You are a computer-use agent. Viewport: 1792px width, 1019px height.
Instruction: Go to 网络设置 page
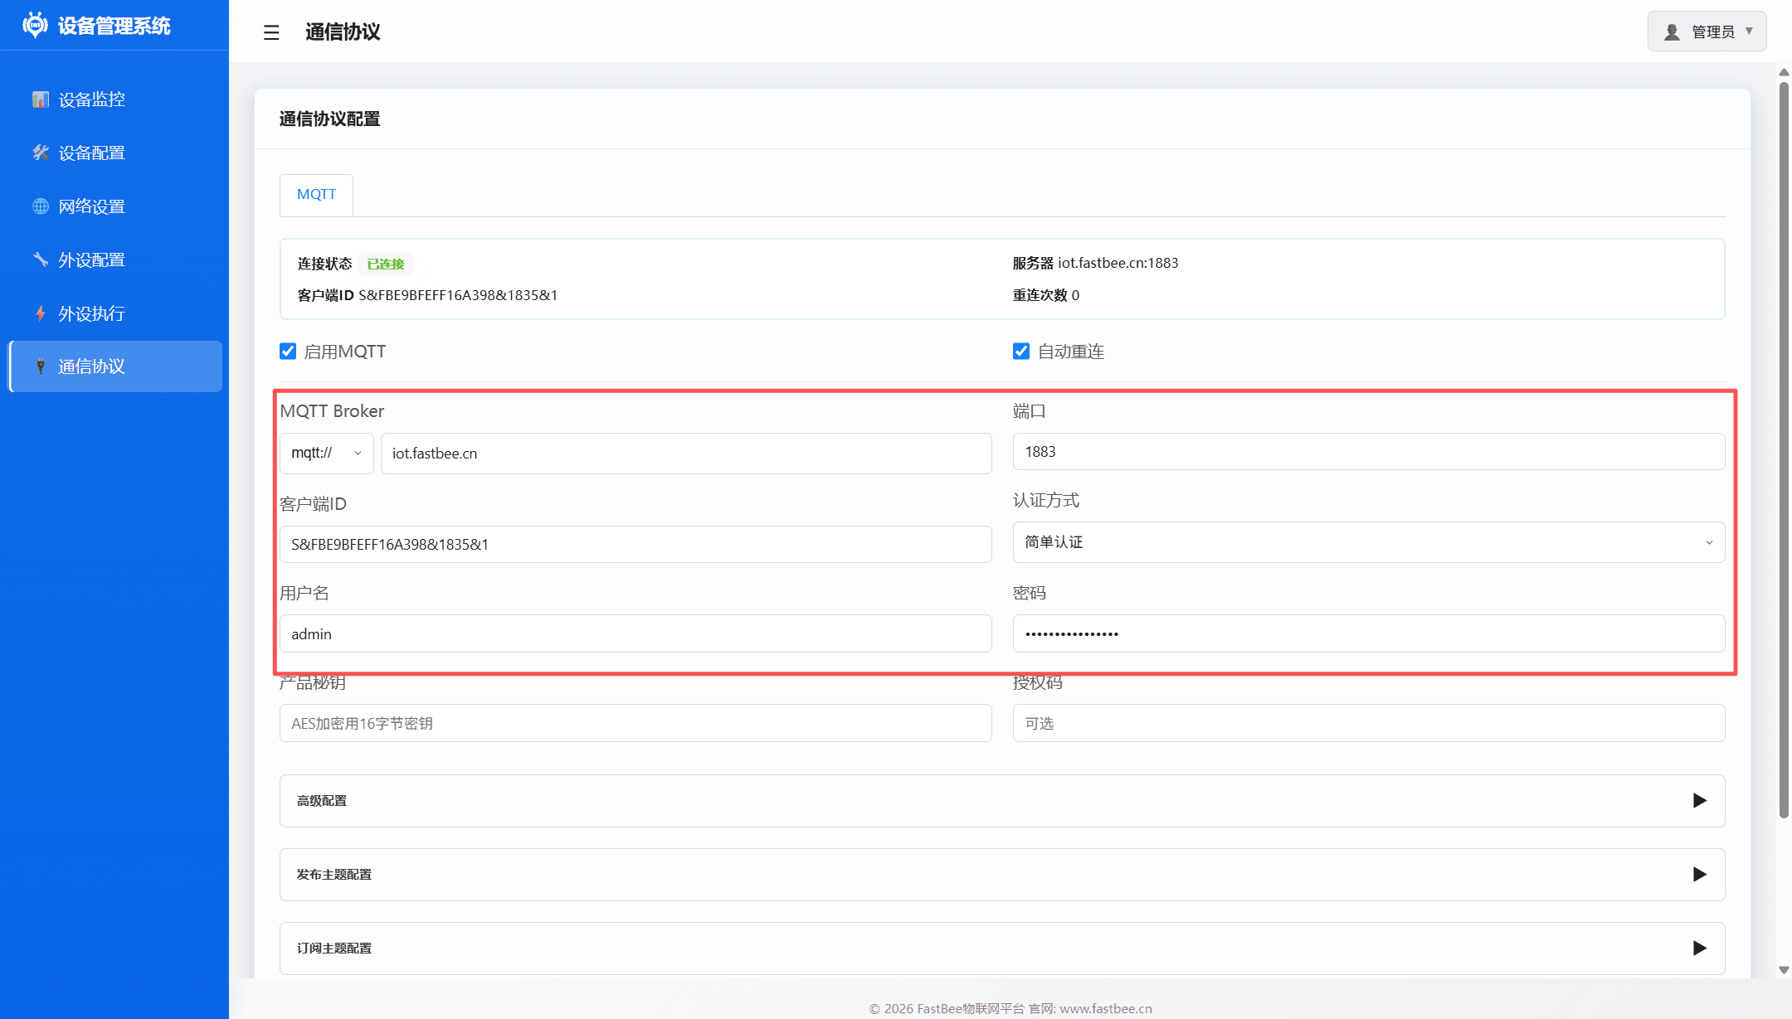coord(115,206)
